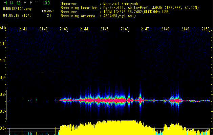This screenshot has width=213, height=135.
Task: Click the 2148 time marker
Action: (165, 29)
